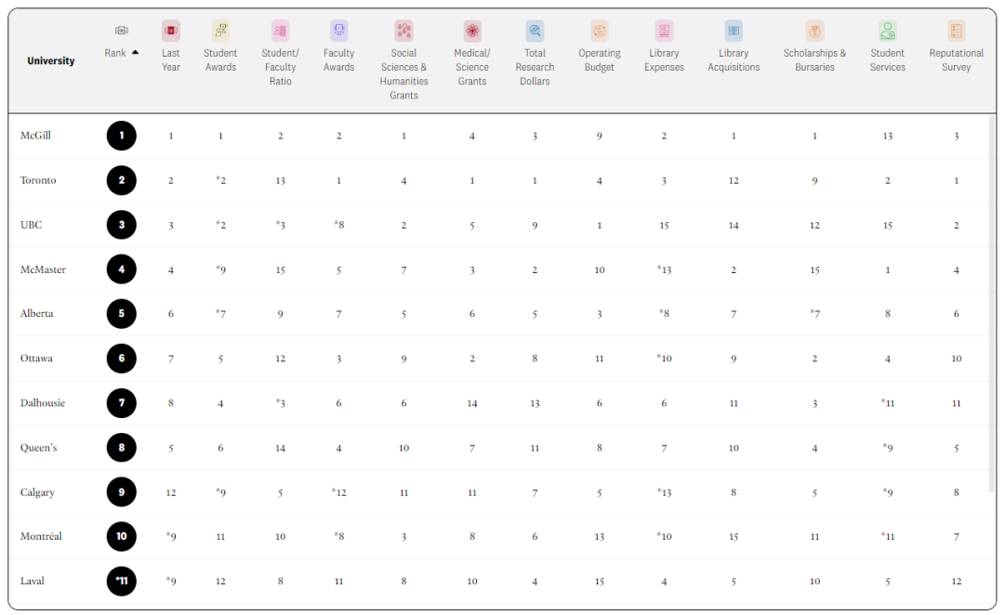Screen dimensions: 1004x615
Task: Select the Montréal university name
Action: (x=41, y=536)
